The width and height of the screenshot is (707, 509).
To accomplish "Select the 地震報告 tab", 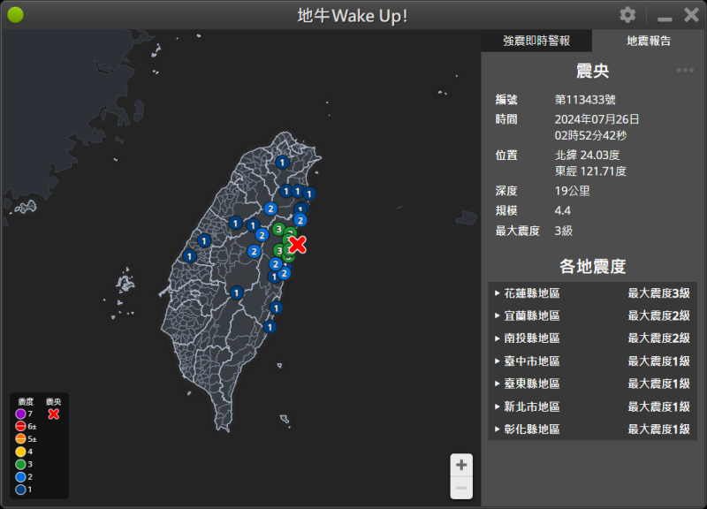I will [x=649, y=41].
